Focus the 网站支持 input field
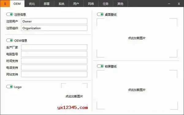 tap(54, 74)
